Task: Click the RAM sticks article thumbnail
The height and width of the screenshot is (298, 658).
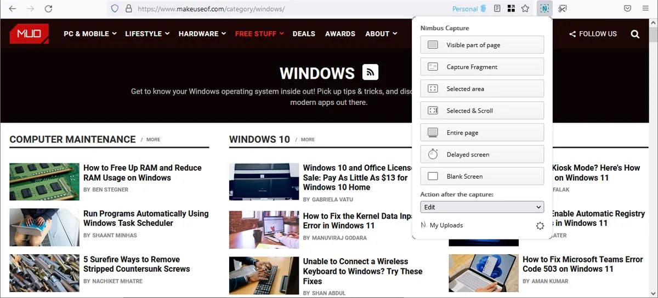Action: coord(44,182)
